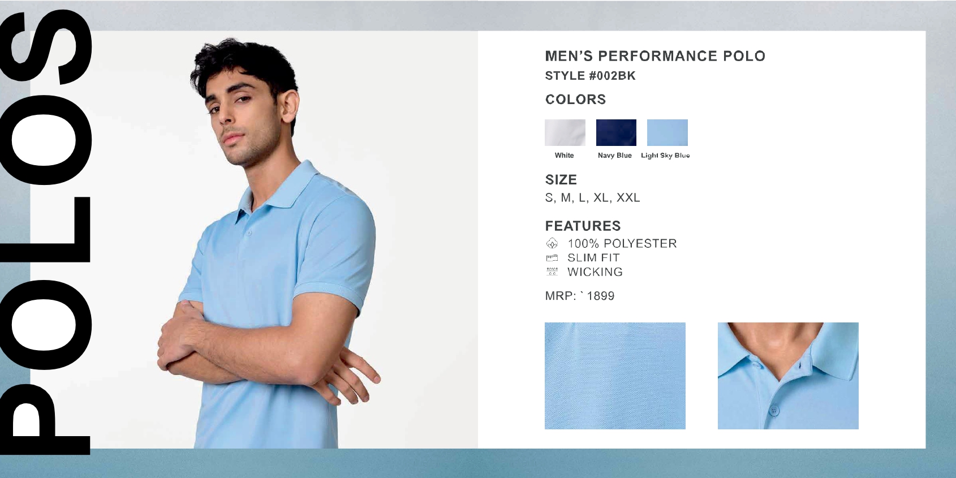Click the 100% Polyester fabric icon
This screenshot has height=478, width=956.
coord(552,244)
